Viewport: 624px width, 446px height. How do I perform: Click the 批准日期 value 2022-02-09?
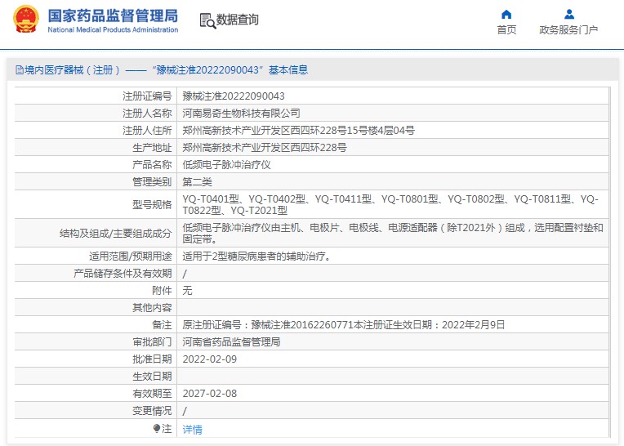click(210, 359)
